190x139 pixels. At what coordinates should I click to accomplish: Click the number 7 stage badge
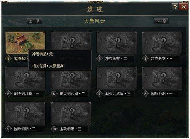100,94
